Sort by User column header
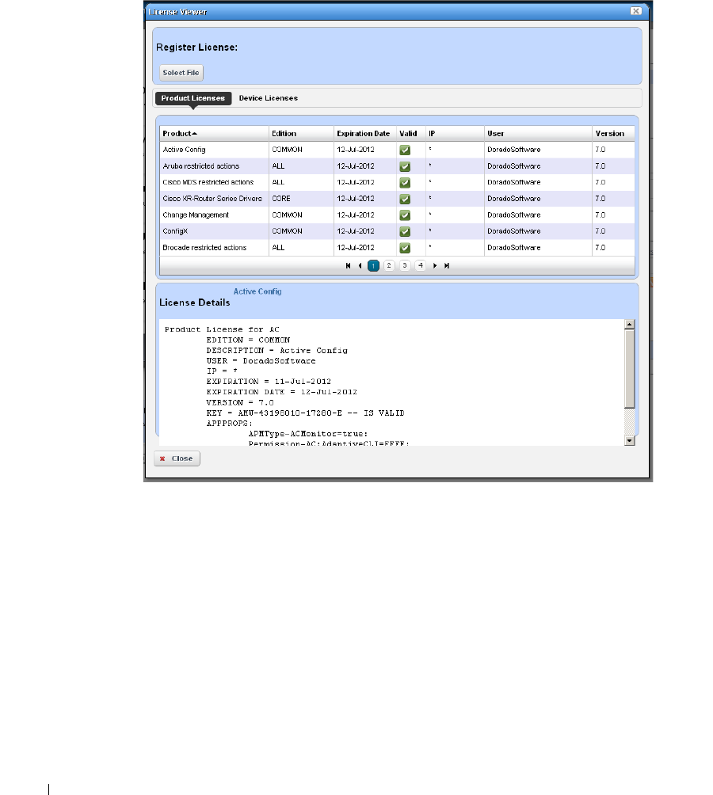713x795 pixels. tap(538, 133)
